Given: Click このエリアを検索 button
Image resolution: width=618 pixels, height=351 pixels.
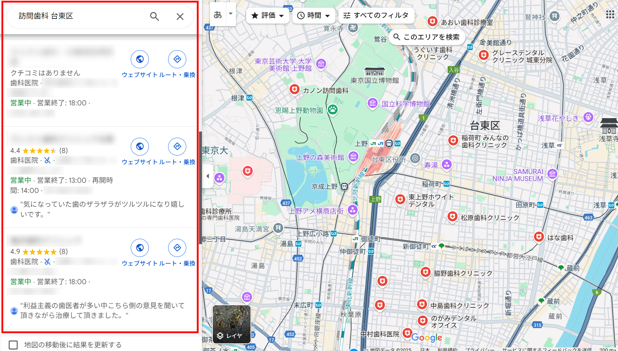Looking at the screenshot, I should (x=427, y=37).
